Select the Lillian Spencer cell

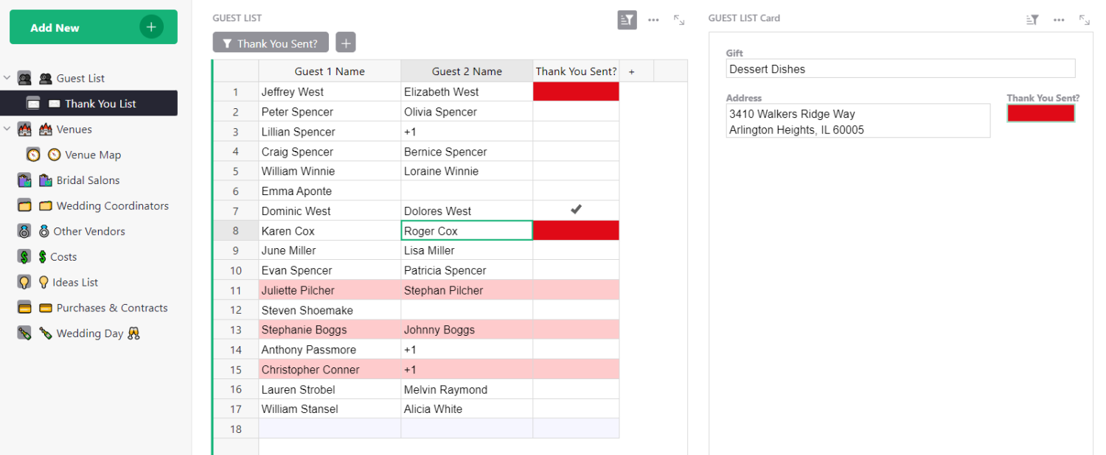tap(330, 132)
